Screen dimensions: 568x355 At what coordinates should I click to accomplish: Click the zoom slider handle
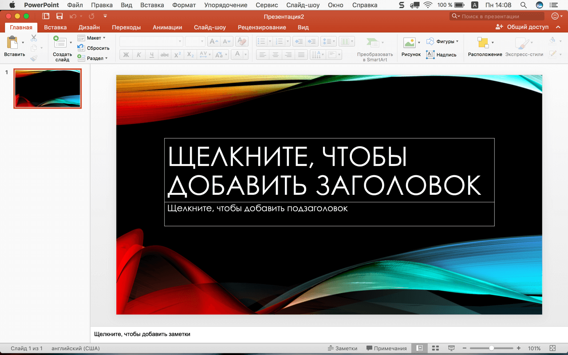pyautogui.click(x=492, y=348)
